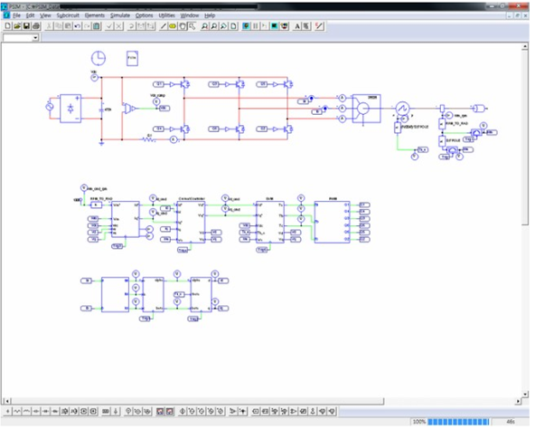
Task: Select the brake resistor in the DC link
Action: click(148, 139)
